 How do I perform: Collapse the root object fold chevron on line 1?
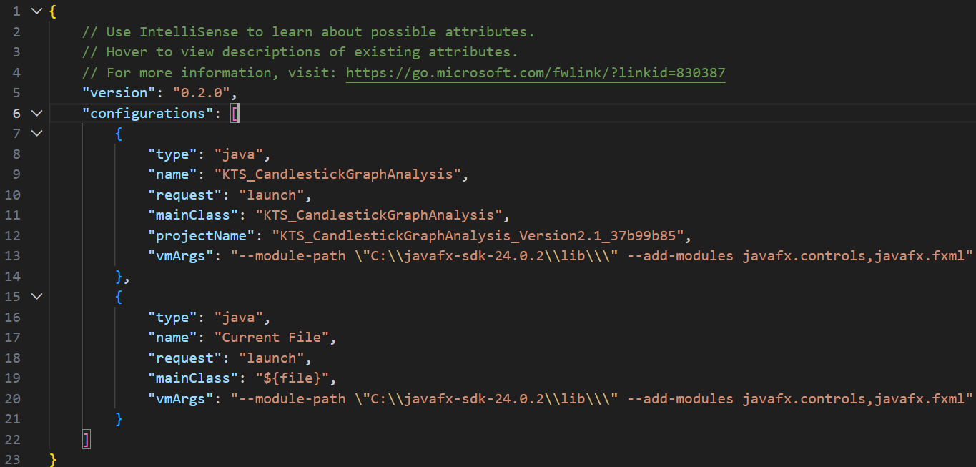coord(36,11)
